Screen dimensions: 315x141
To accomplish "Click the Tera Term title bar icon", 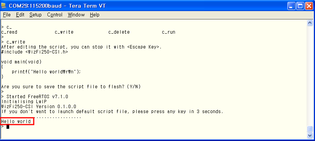I will click(4, 6).
